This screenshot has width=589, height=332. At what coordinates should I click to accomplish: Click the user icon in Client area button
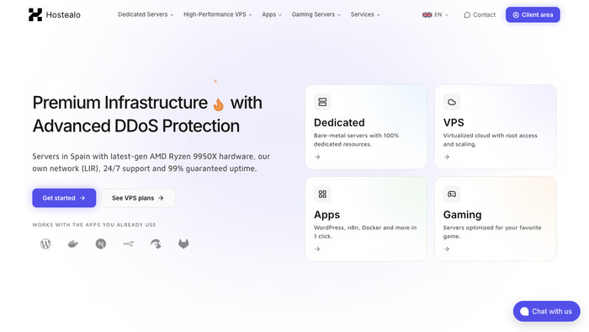(516, 14)
